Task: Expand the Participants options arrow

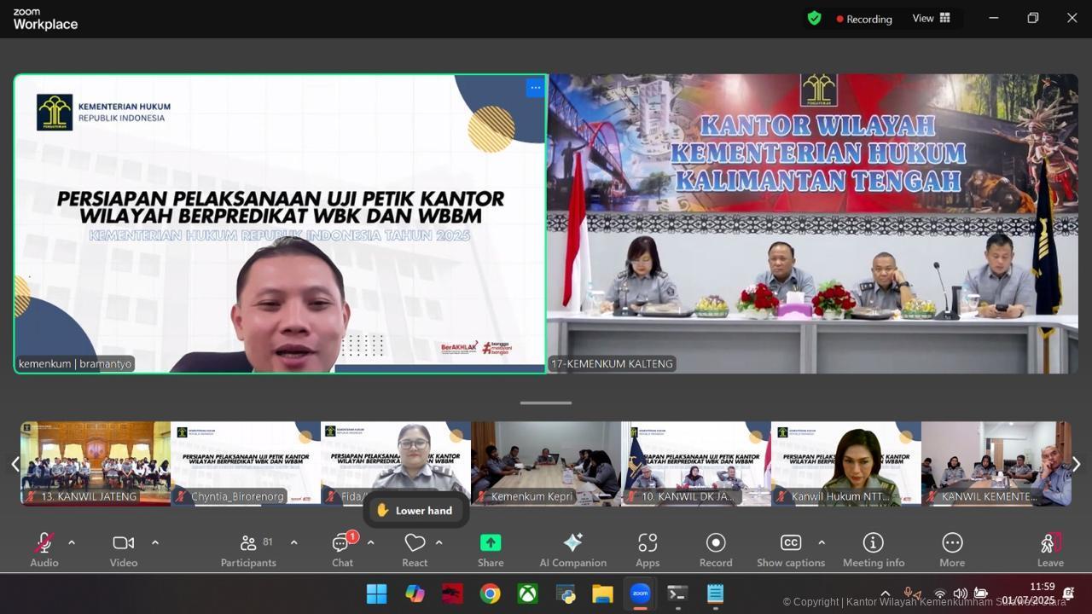Action: pos(293,542)
